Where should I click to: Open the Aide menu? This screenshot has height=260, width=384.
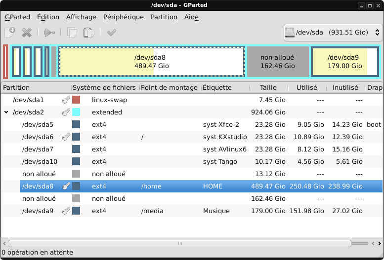pyautogui.click(x=191, y=17)
